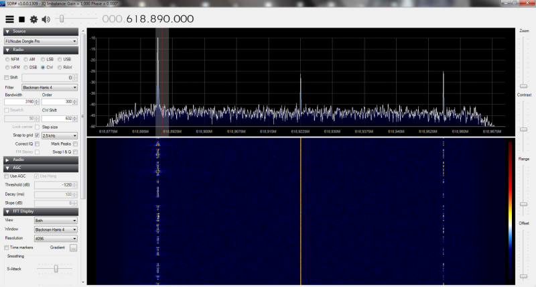Screen dimensions: 536x287
Task: Open settings via the gear icon
Action: coord(33,19)
